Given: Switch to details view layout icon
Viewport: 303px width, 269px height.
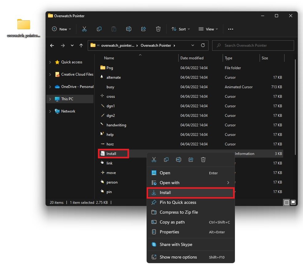Looking at the screenshot, I should coord(287,202).
